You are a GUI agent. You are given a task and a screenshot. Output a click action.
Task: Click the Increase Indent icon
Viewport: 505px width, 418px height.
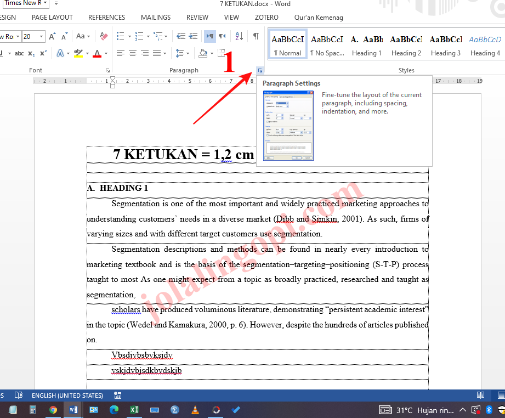point(192,36)
